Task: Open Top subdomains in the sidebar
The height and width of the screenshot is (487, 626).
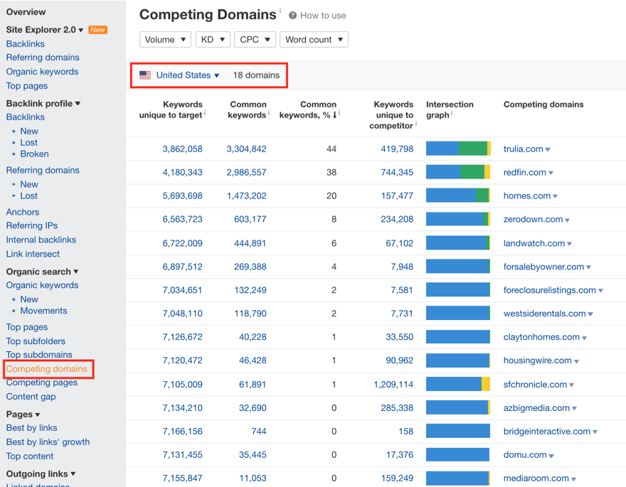Action: point(39,355)
